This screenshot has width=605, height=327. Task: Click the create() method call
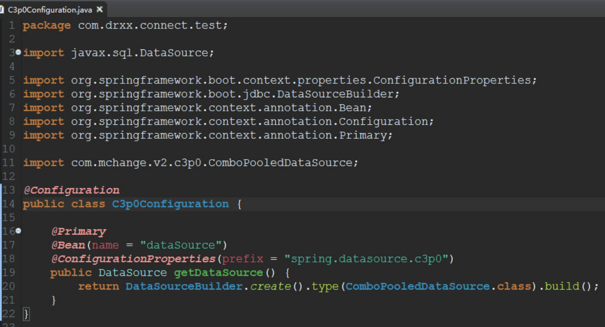(x=277, y=287)
